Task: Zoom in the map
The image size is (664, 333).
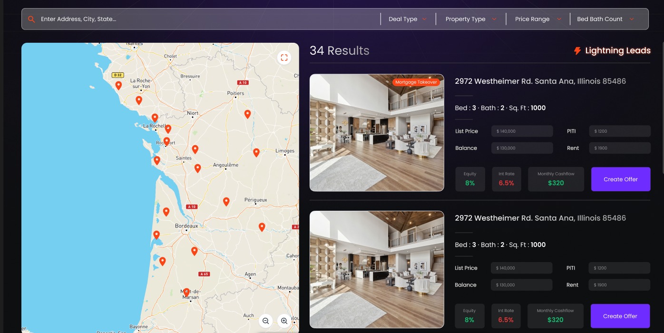Action: tap(284, 321)
